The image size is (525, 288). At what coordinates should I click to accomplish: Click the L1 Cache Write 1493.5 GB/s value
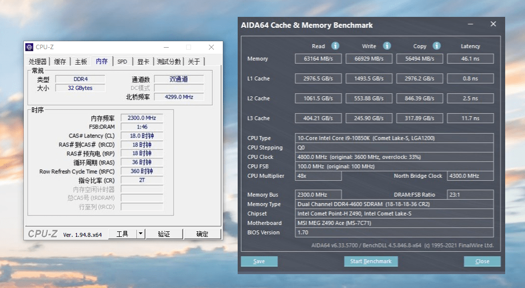369,78
